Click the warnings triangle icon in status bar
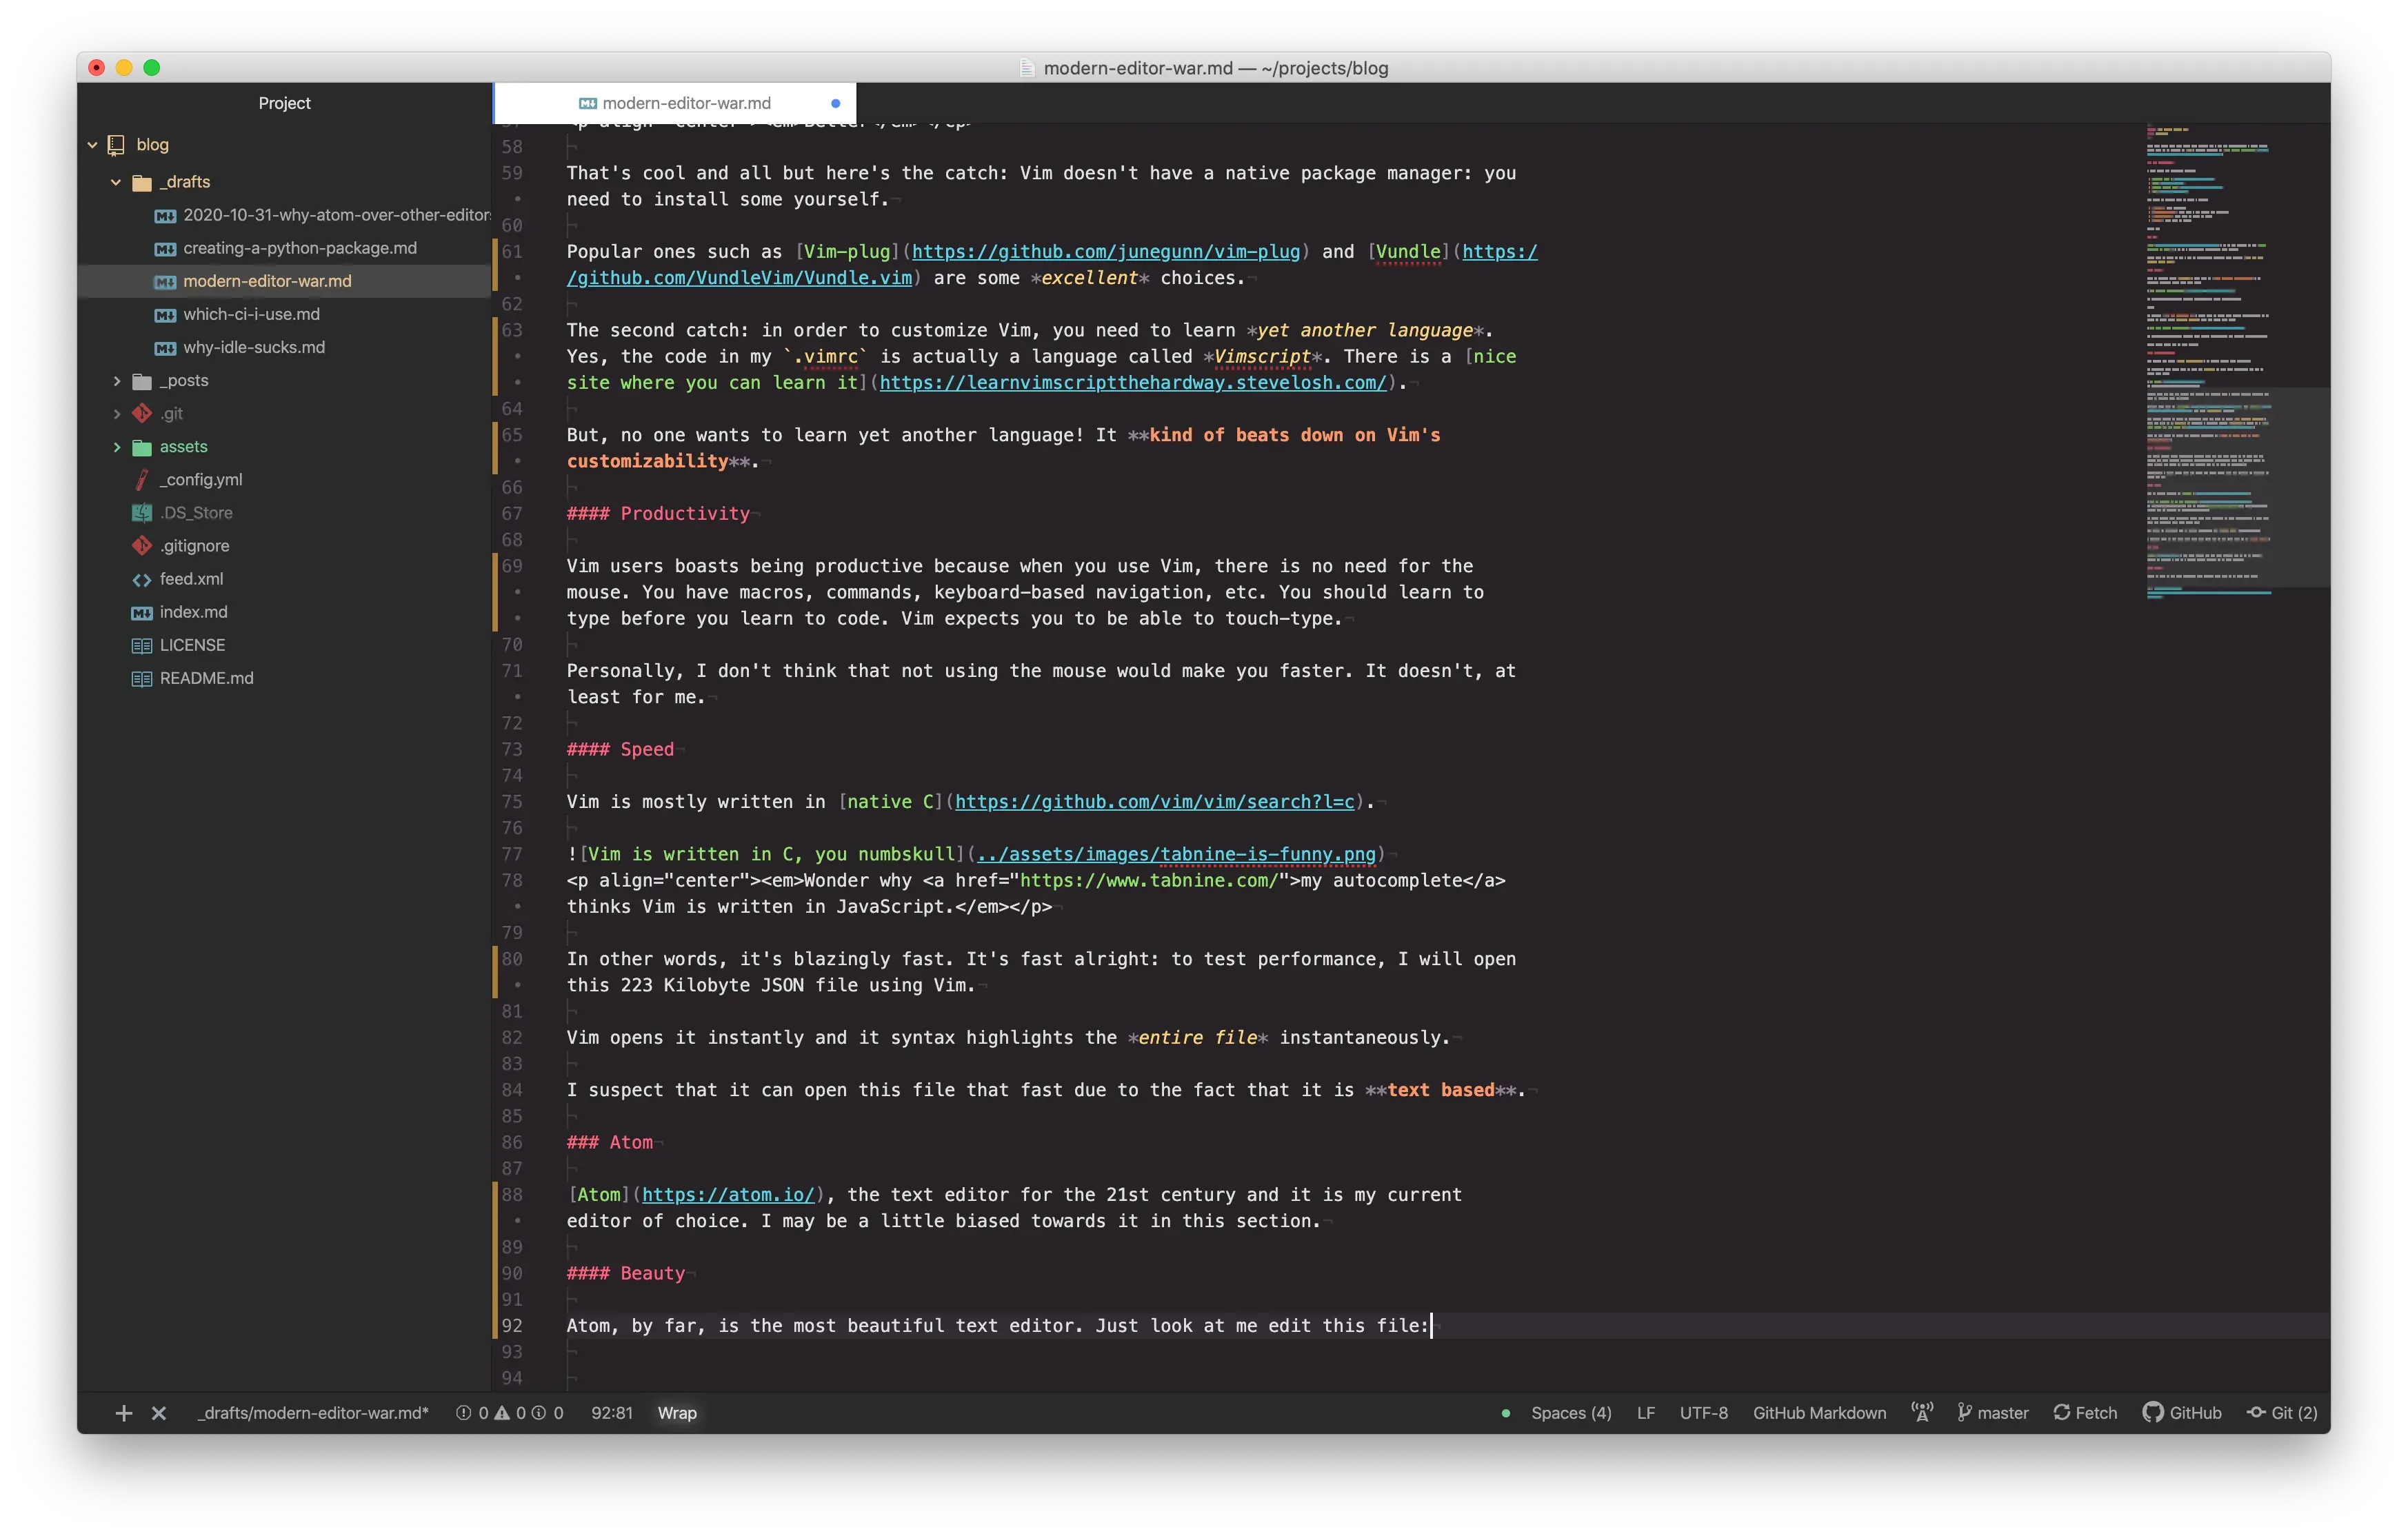The image size is (2408, 1536). point(502,1413)
